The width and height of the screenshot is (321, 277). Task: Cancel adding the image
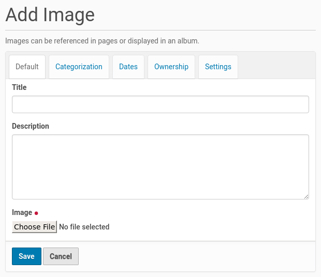61,256
